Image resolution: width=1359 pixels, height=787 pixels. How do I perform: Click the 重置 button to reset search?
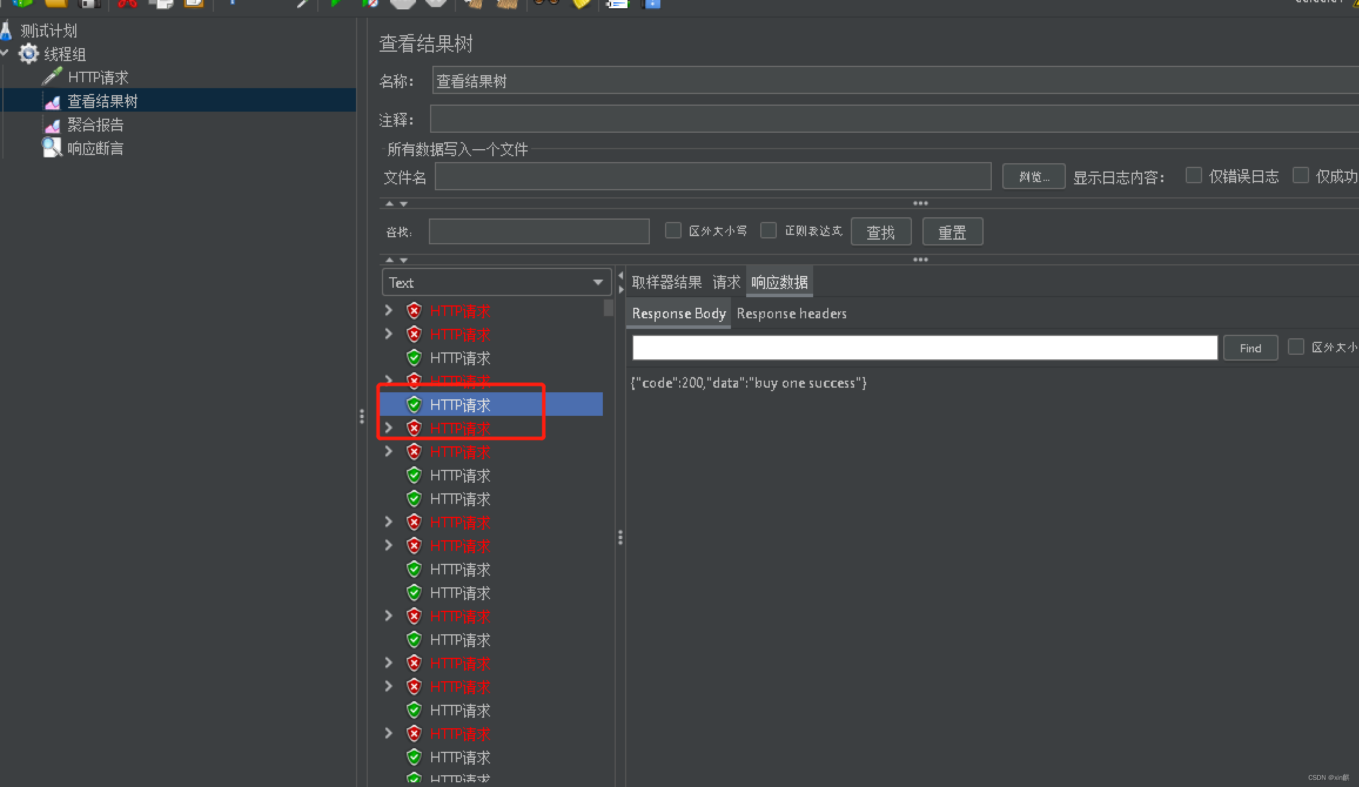click(952, 231)
